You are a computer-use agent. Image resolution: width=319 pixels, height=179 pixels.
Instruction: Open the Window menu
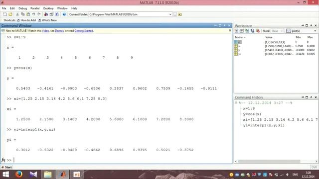click(62, 8)
